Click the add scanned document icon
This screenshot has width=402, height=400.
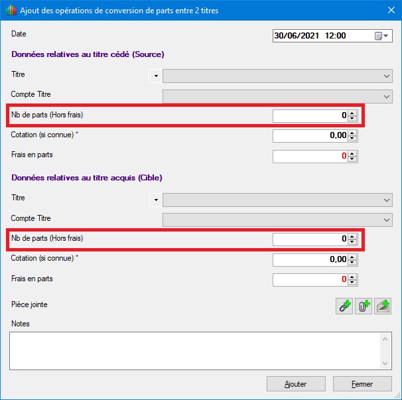tap(383, 306)
